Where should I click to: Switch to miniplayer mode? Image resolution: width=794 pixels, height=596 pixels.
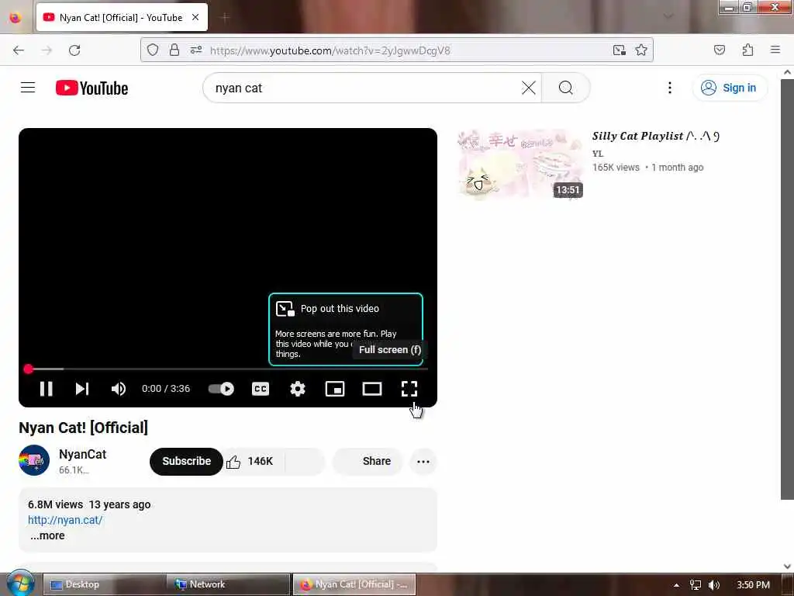point(335,389)
